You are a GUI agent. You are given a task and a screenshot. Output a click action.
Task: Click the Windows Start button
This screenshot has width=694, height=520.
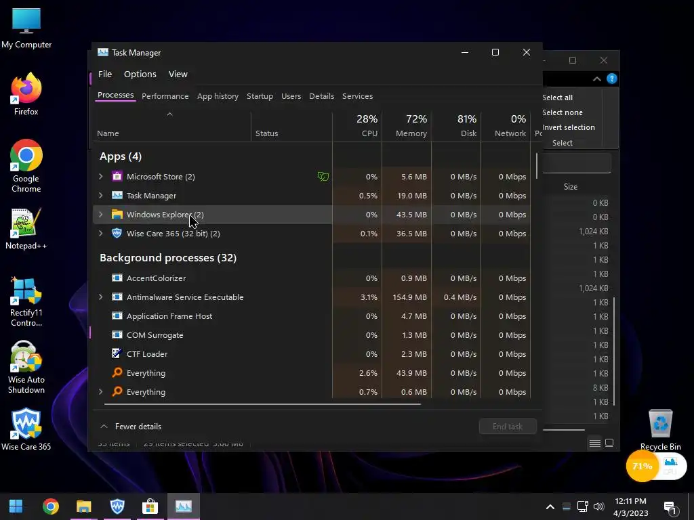[16, 506]
